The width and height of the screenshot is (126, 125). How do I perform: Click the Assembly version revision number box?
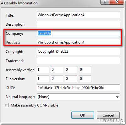tap(85, 70)
